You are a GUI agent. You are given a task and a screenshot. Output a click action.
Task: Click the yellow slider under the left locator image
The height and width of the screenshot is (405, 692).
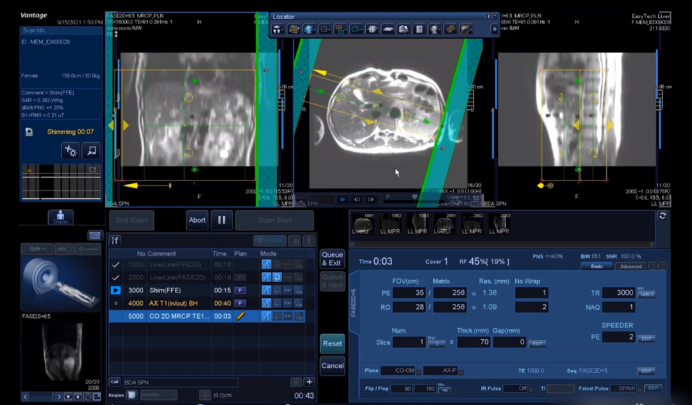point(147,186)
